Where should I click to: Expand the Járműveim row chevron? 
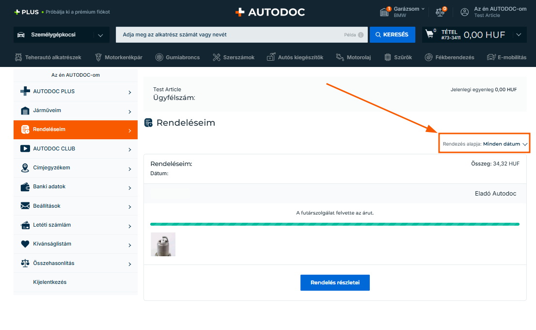pos(130,112)
